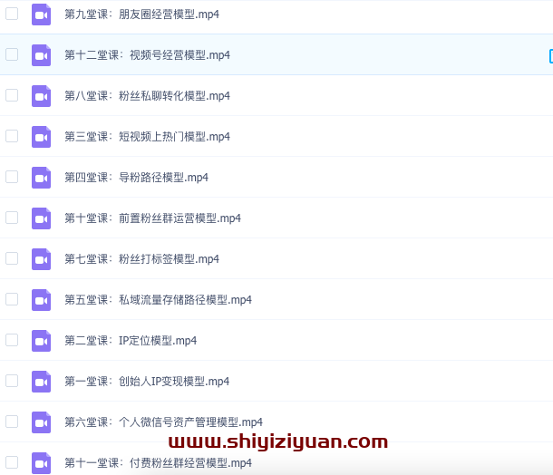
Task: Select video icon next to 第七堂课 粉丝打标签模型
Action: (x=41, y=259)
